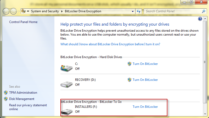Viewport: 209px width, 118px height.
Task: Click the Back navigation arrow button
Action: [6, 11]
